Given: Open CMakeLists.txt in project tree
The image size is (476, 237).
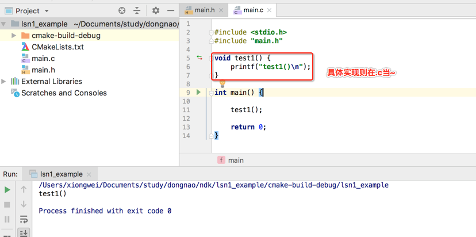Looking at the screenshot, I should pyautogui.click(x=57, y=47).
